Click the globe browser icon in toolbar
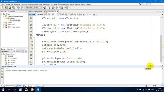The image size is (164, 92). 45,7
